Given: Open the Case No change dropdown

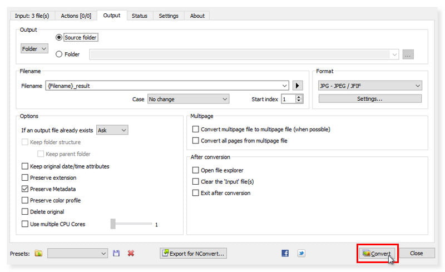Looking at the screenshot, I should 188,100.
